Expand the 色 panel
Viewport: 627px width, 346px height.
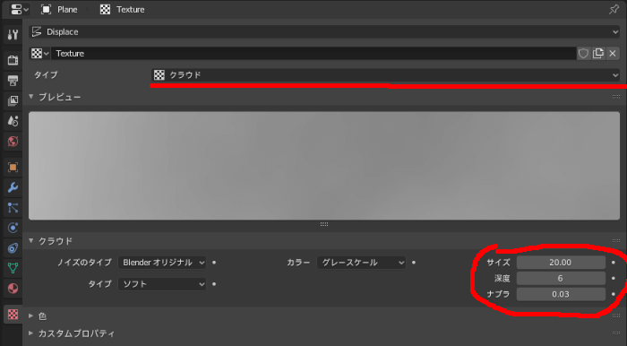click(30, 316)
